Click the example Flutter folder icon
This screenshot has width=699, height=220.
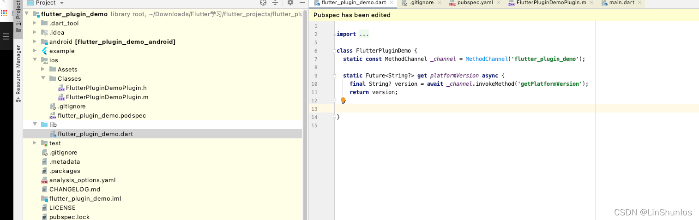tap(45, 51)
